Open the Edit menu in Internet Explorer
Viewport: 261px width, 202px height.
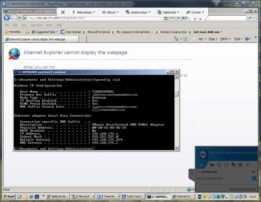[15, 25]
